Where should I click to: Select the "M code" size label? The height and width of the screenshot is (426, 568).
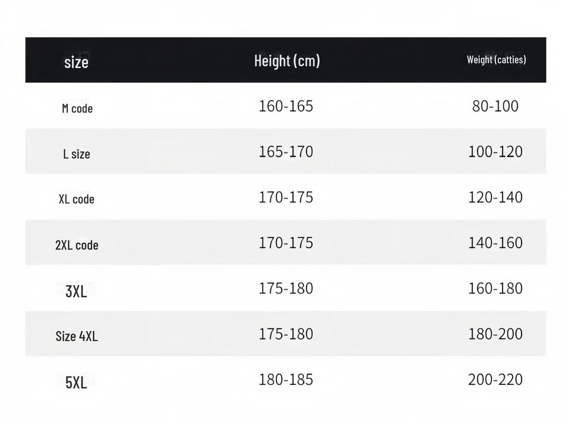tap(77, 108)
